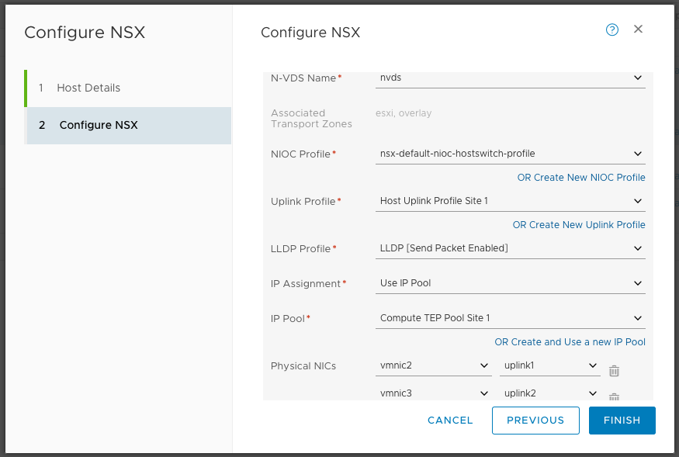Expand the uplink2 assignment dropdown
Image resolution: width=679 pixels, height=457 pixels.
(x=550, y=393)
